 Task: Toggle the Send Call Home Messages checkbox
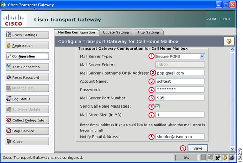158,106
